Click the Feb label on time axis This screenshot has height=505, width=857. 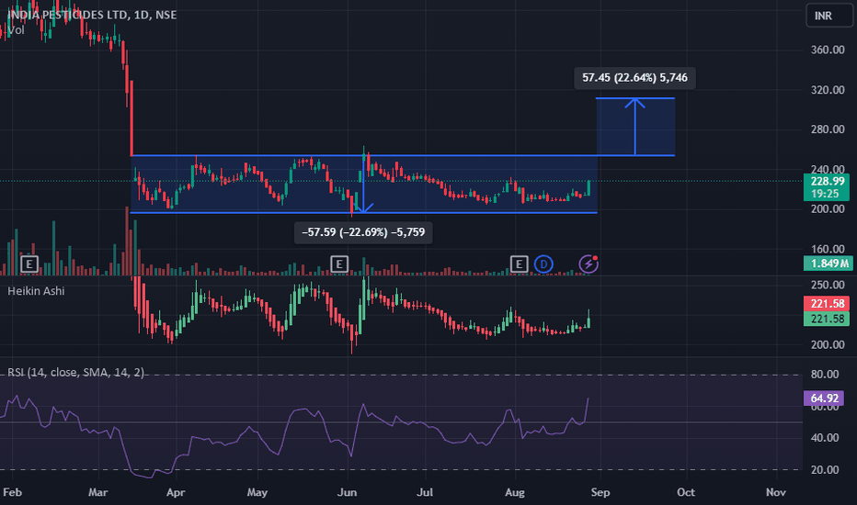pyautogui.click(x=12, y=492)
